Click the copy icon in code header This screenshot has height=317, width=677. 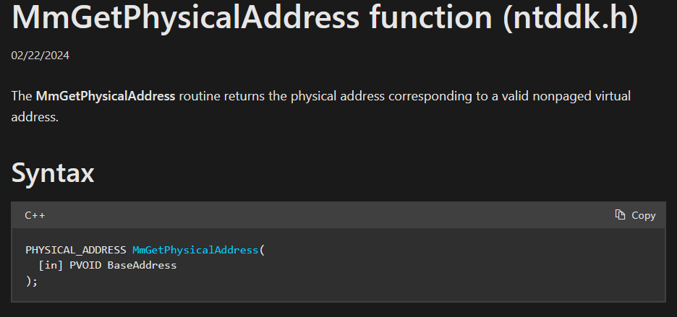pos(620,215)
